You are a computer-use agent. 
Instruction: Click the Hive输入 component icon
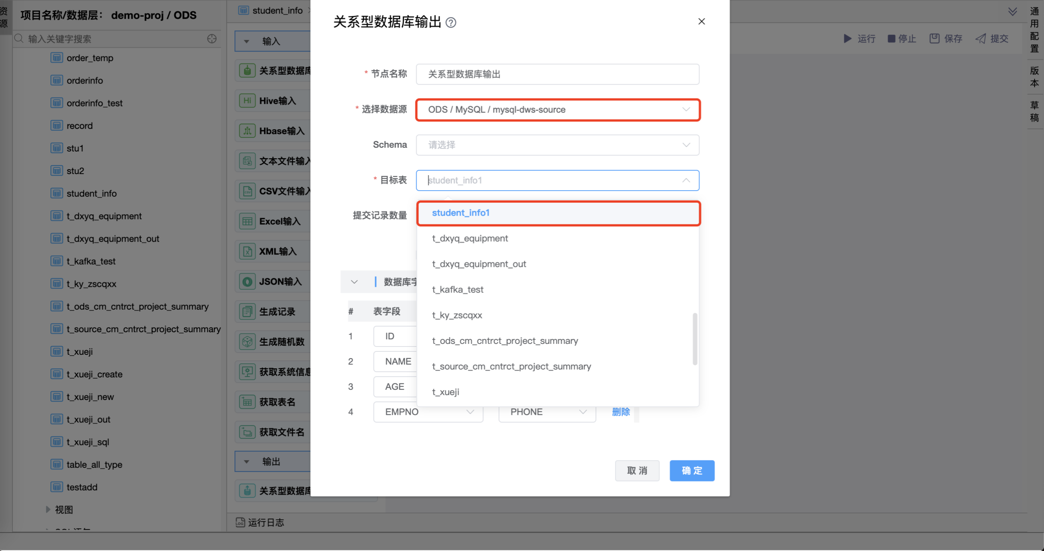[x=247, y=101]
